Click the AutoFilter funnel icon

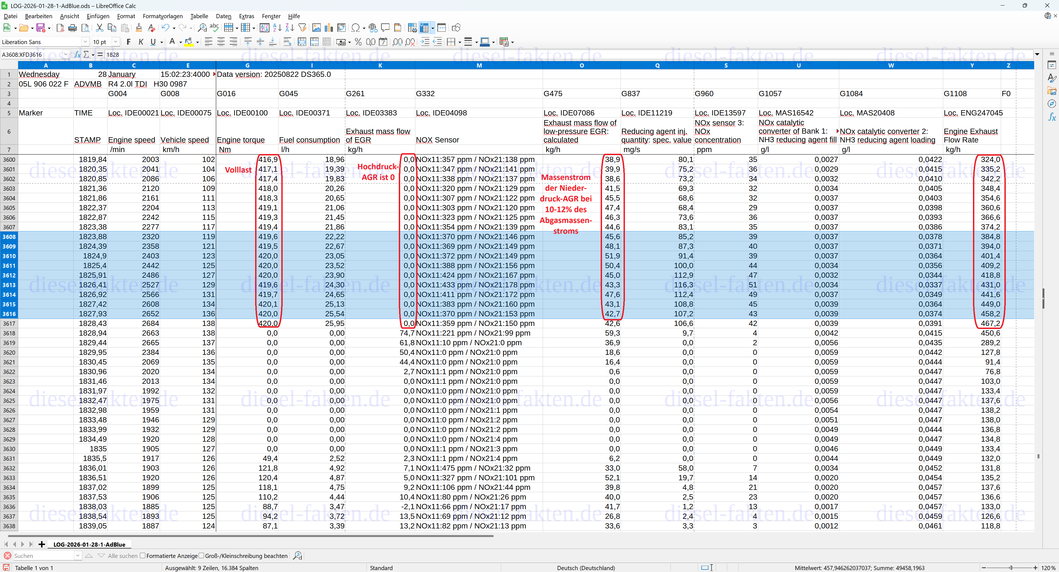tap(302, 28)
